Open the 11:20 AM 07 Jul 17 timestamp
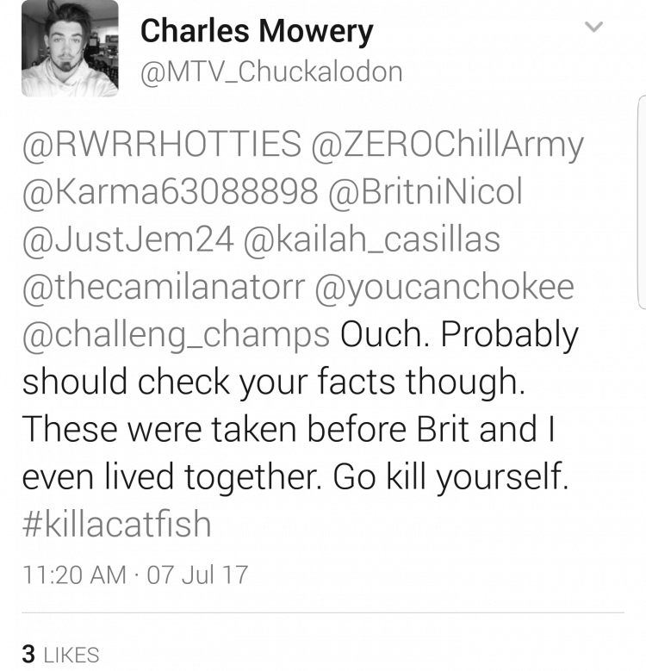This screenshot has height=671, width=646. (135, 575)
